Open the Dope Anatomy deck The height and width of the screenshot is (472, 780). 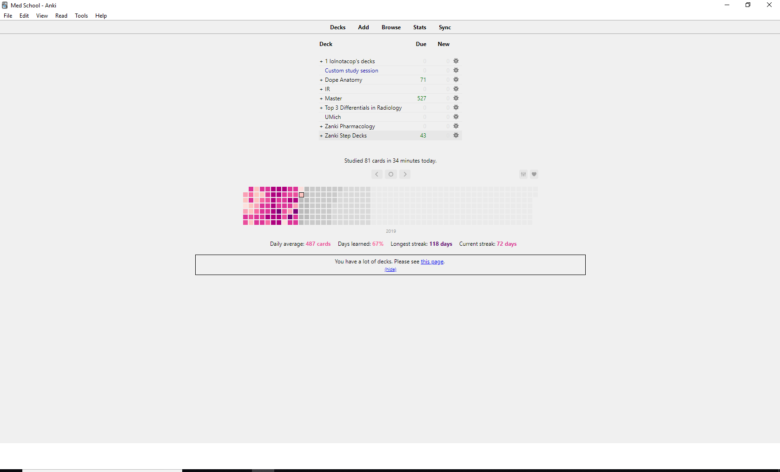[344, 80]
